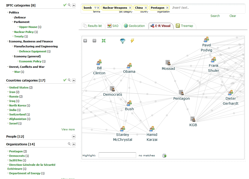249x179 pixels.
Task: Click the yellow lightning bolt icon
Action: 132,41
